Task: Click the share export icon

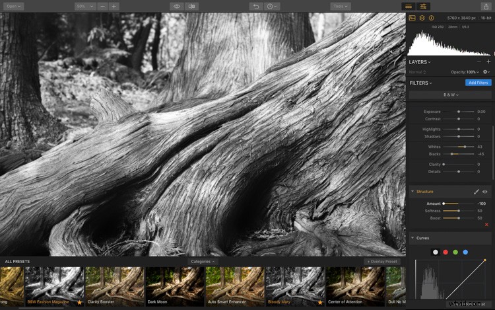Action: tap(486, 7)
